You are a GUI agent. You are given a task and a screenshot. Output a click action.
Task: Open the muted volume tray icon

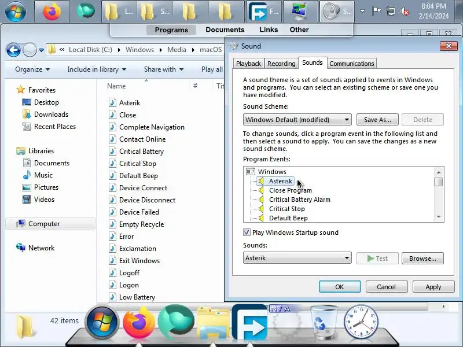pos(405,12)
